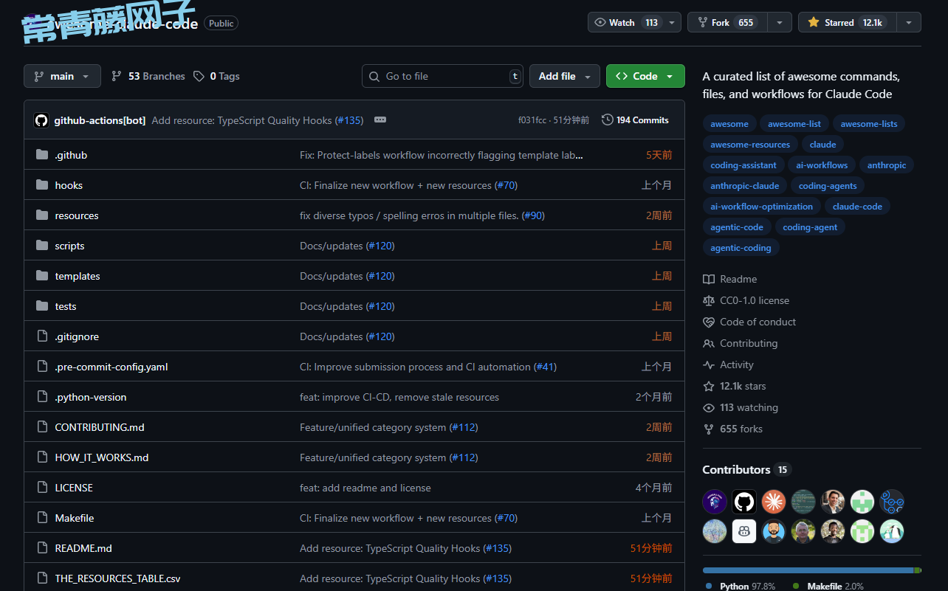The height and width of the screenshot is (591, 948).
Task: Click the tag icon beside 0 Tags
Action: click(199, 76)
